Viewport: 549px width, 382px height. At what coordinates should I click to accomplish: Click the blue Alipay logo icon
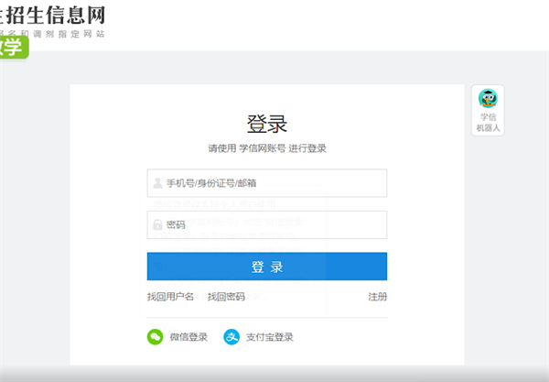[x=231, y=337]
